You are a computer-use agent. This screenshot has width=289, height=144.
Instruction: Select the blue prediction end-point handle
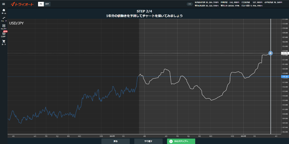point(270,53)
